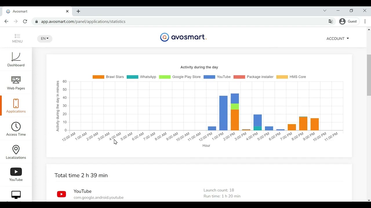Click the 8:00 PM Brawl Stars bar
Viewport: 371px width, 208px height.
pyautogui.click(x=303, y=123)
